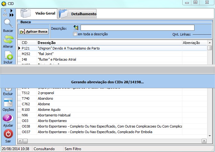
Task: Click the Sair red power icon
Action: tap(8, 134)
